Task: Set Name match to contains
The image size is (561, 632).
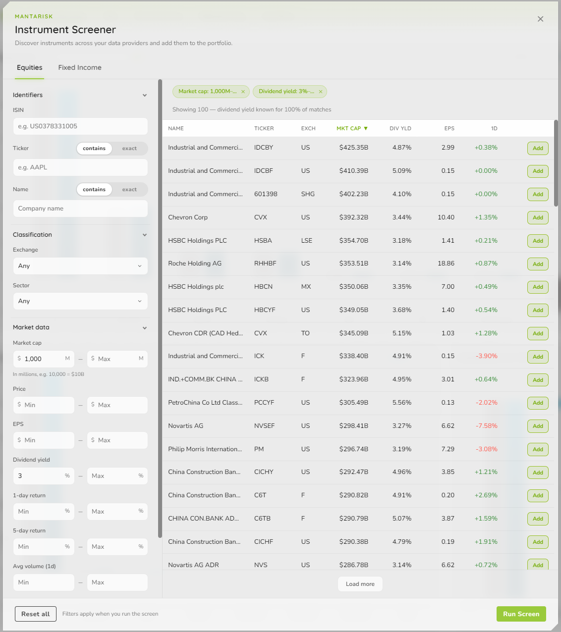Action: [94, 189]
